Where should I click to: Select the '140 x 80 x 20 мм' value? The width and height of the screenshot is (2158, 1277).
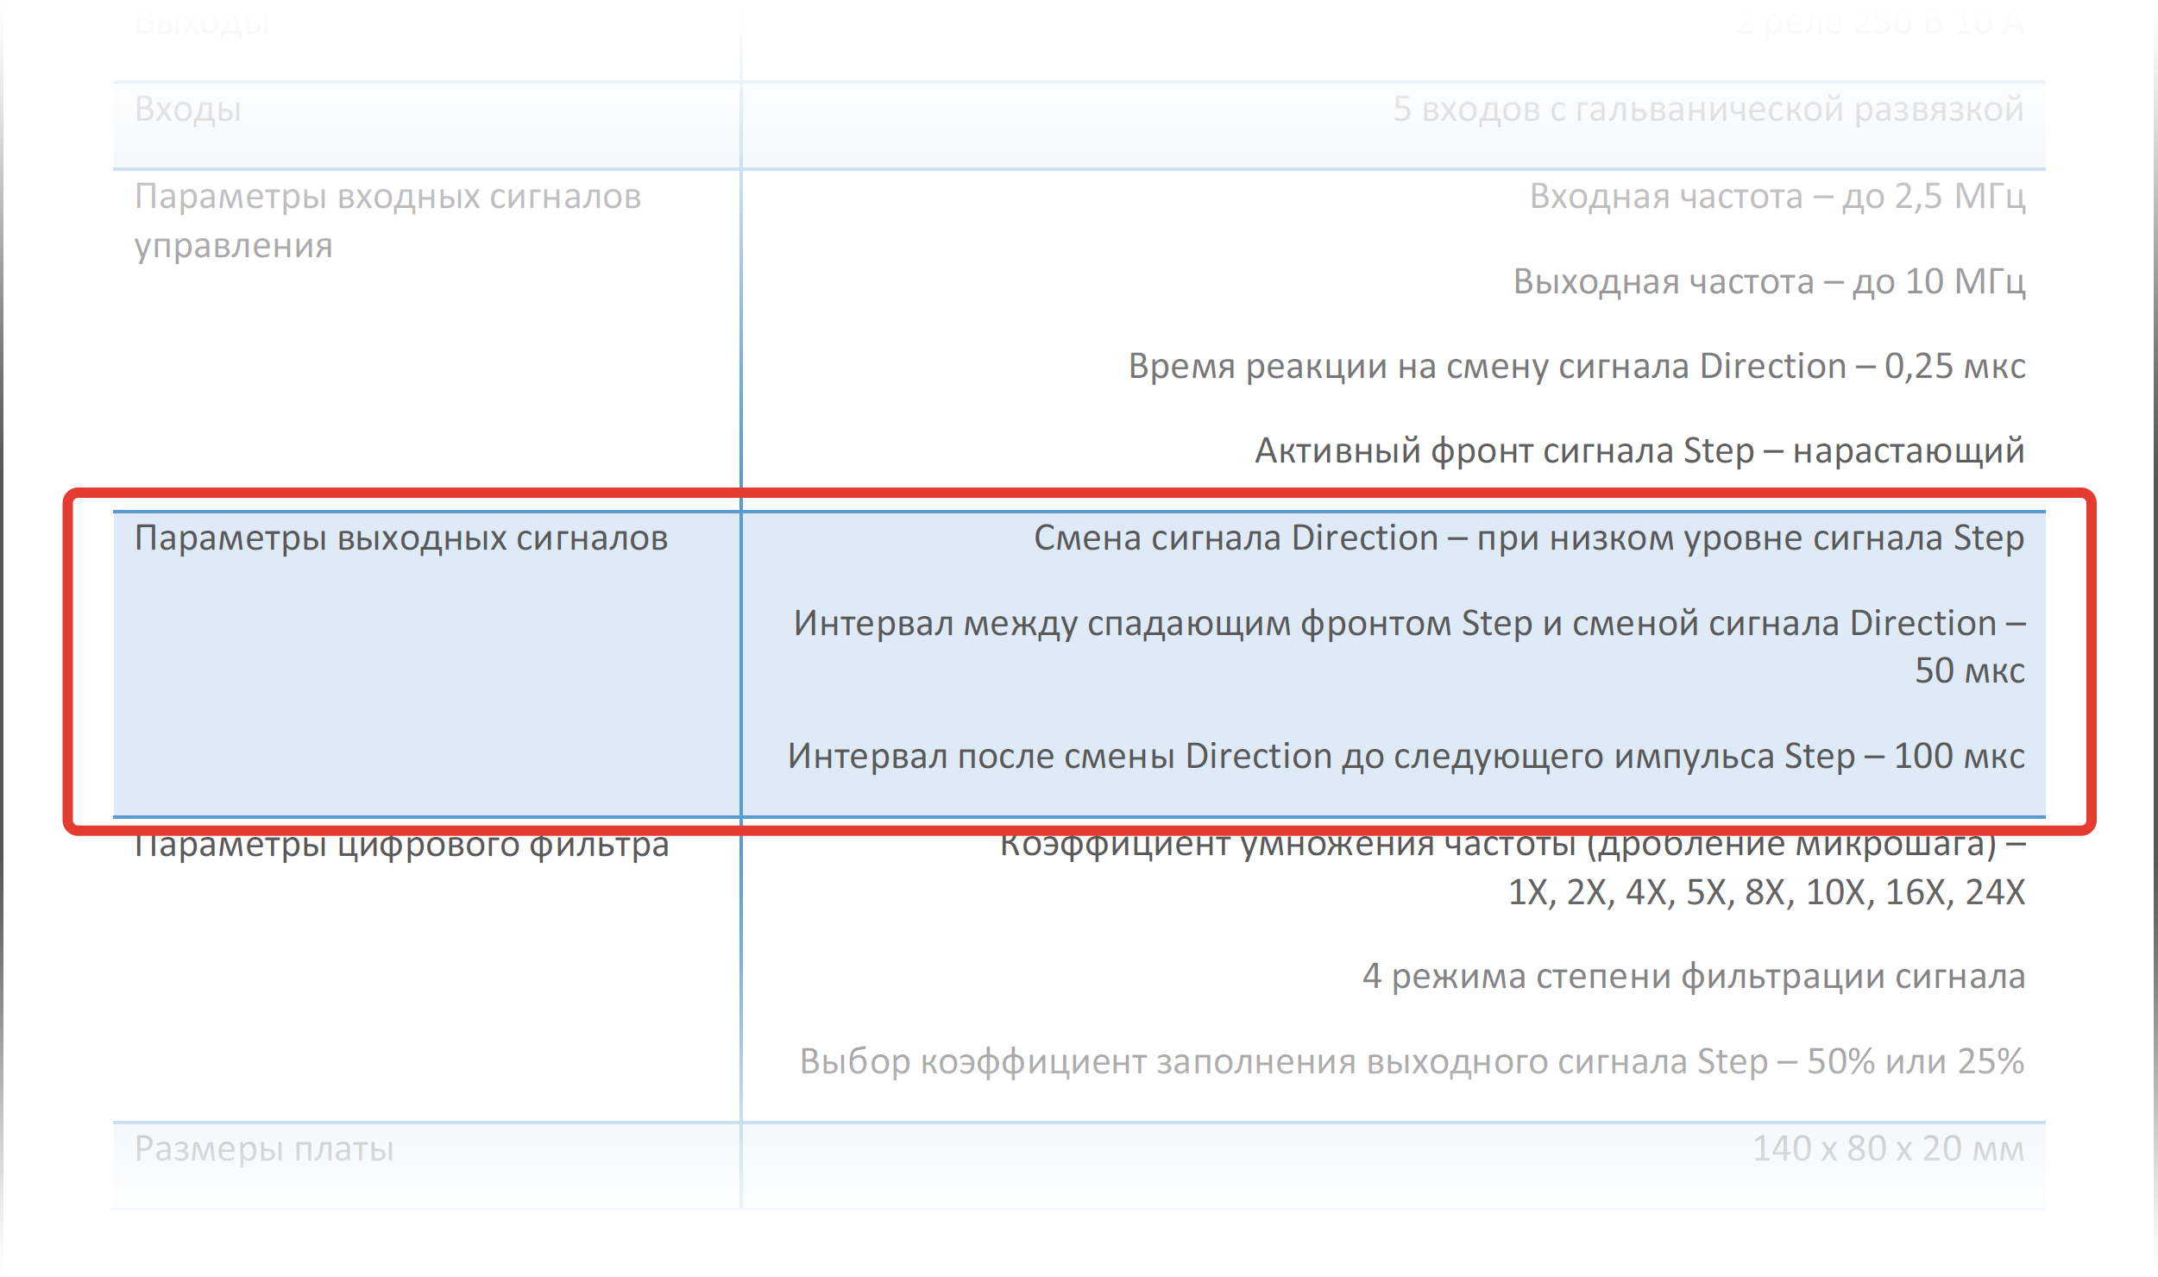(1887, 1148)
